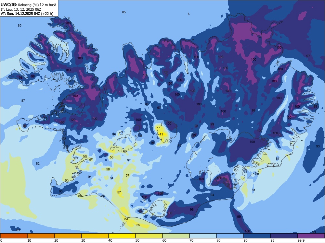Click the yellow-green 60–70 legend swatch
The image size is (325, 243).
(176, 236)
